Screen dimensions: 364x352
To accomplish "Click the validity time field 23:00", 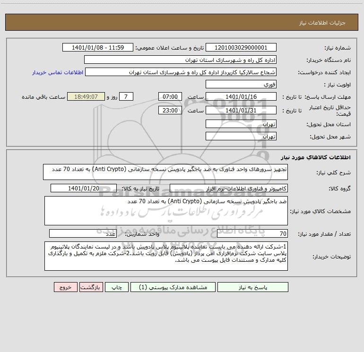I will [x=170, y=110].
